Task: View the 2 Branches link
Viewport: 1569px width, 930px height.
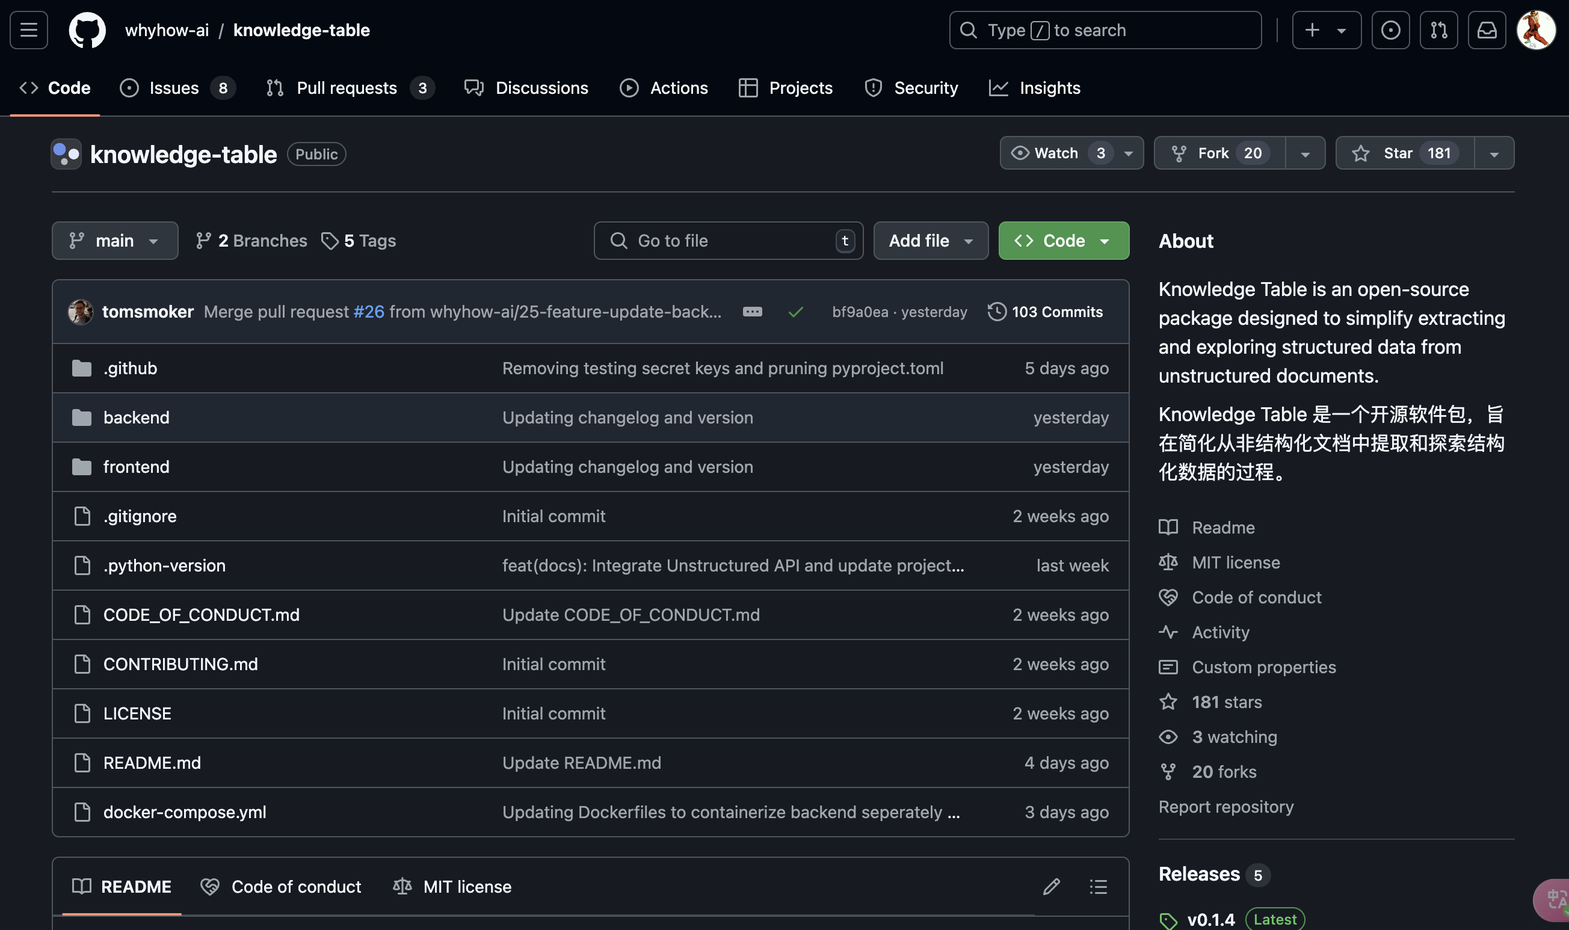Action: tap(251, 241)
